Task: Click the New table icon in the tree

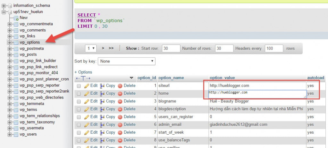Action: [x=16, y=18]
